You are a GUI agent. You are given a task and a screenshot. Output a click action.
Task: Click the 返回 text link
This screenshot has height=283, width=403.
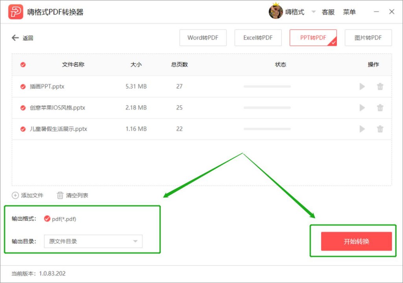pos(28,38)
